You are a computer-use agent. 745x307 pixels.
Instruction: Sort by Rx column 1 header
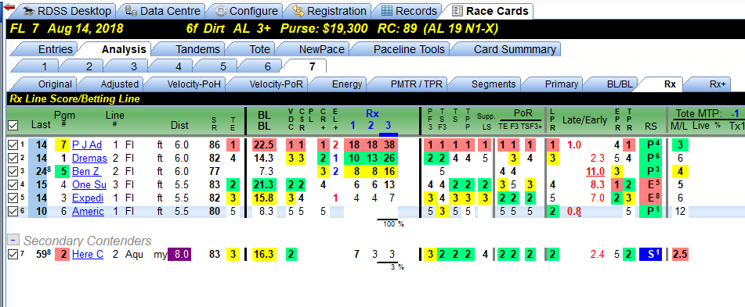(353, 126)
